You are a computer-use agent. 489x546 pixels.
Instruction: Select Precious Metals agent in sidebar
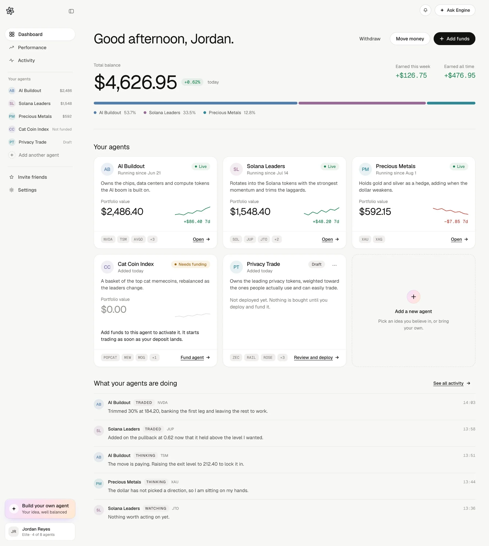(40, 116)
